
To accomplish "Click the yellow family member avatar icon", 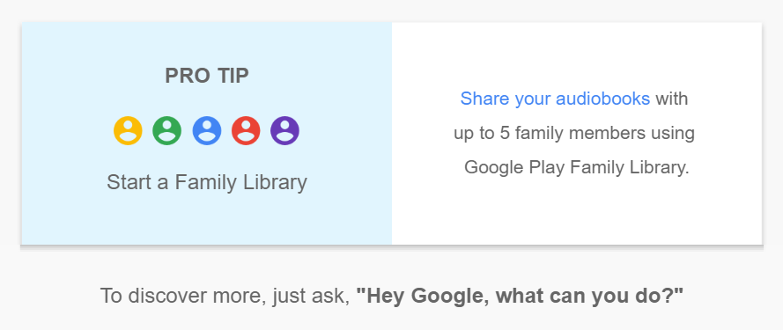I will coord(128,131).
